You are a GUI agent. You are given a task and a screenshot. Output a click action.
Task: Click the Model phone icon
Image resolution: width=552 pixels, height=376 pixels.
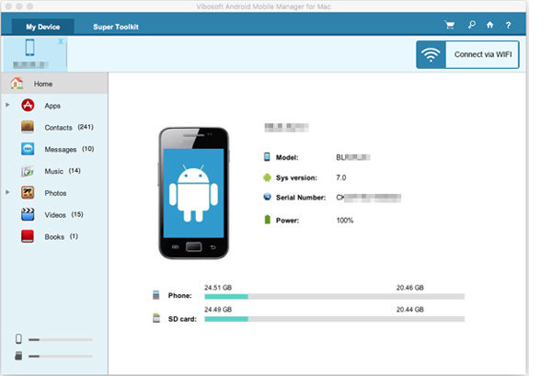coord(267,157)
